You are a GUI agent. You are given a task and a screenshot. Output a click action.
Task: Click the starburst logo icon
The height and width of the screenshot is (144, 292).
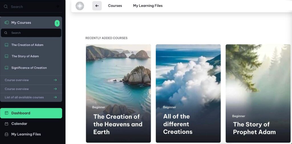tap(80, 6)
